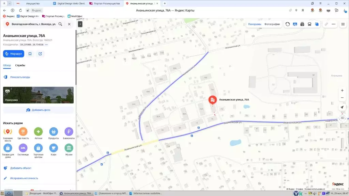Add page to browser bookmarks
This screenshot has width=349, height=196.
click(x=303, y=10)
